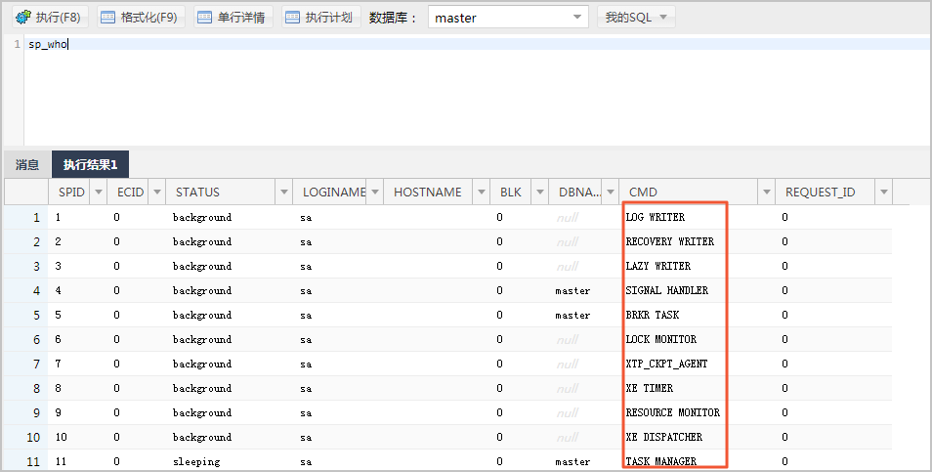Show the 执行计划 execution plan
The height and width of the screenshot is (472, 932).
(321, 18)
